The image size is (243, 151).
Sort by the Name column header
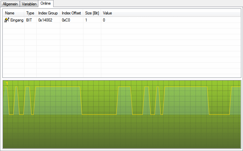[x=10, y=13]
